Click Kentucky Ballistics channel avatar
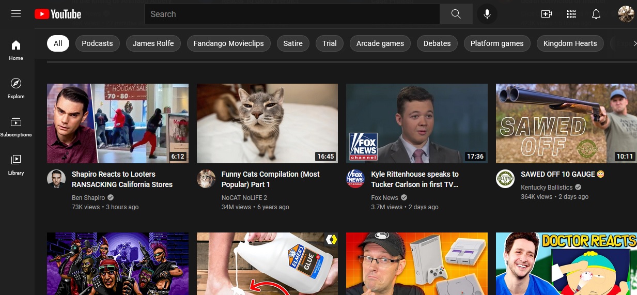Viewport: 637px width, 295px height. pyautogui.click(x=505, y=179)
